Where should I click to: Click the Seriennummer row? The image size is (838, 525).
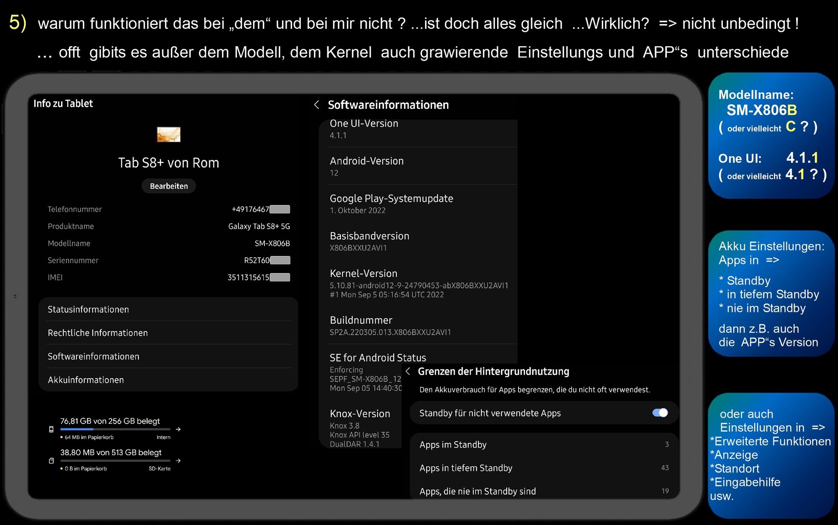click(168, 260)
